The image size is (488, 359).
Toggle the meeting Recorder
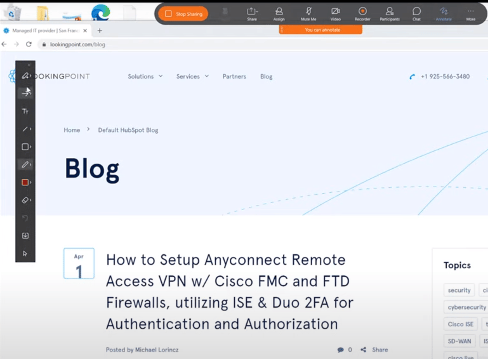[x=362, y=13]
